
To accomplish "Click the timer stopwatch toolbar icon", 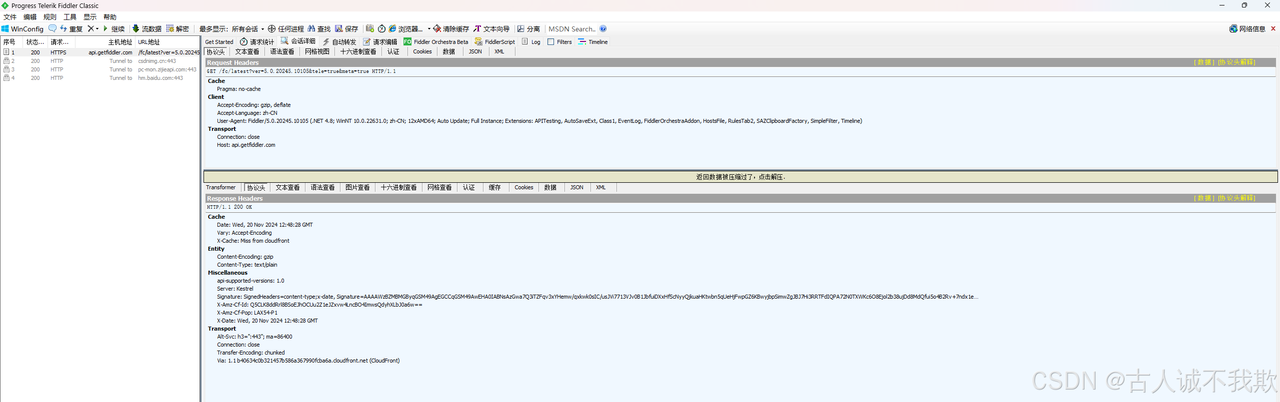I will click(381, 28).
